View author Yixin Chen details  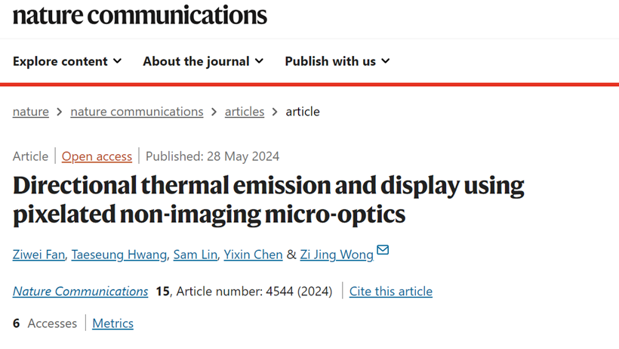coord(254,255)
